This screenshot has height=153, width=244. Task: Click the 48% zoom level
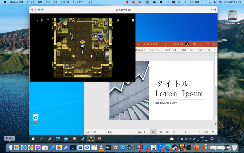tap(206, 132)
